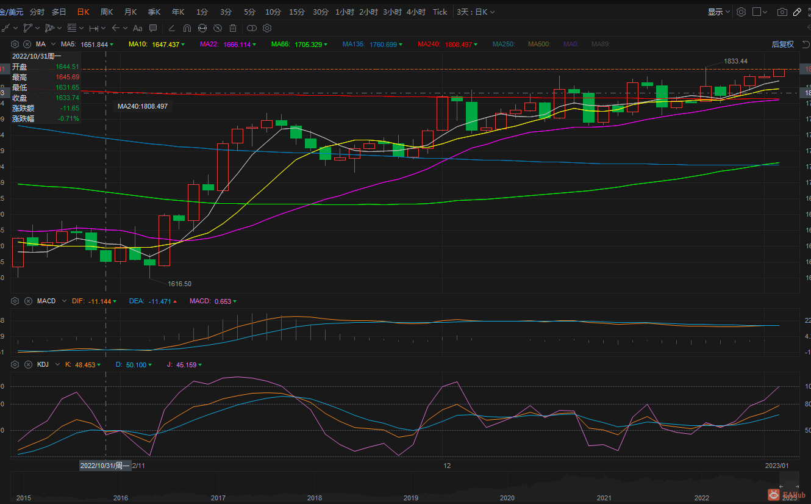The image size is (811, 504).
Task: Click the 1616.50 low price label
Action: [179, 284]
